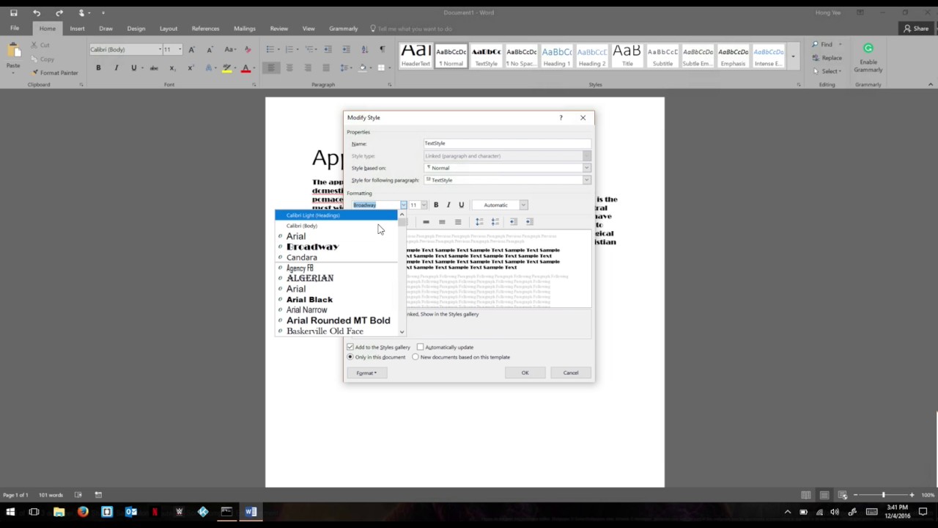Image resolution: width=938 pixels, height=528 pixels.
Task: Enable Automatically update checkbox
Action: 420,347
